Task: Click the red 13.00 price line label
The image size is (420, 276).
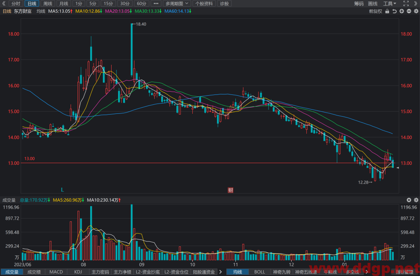Action: 30,159
